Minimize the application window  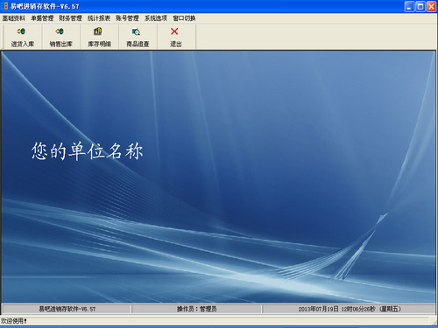409,6
